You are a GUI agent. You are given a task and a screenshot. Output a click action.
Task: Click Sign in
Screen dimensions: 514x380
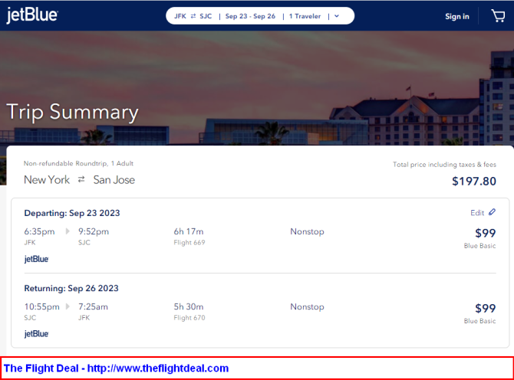point(457,16)
